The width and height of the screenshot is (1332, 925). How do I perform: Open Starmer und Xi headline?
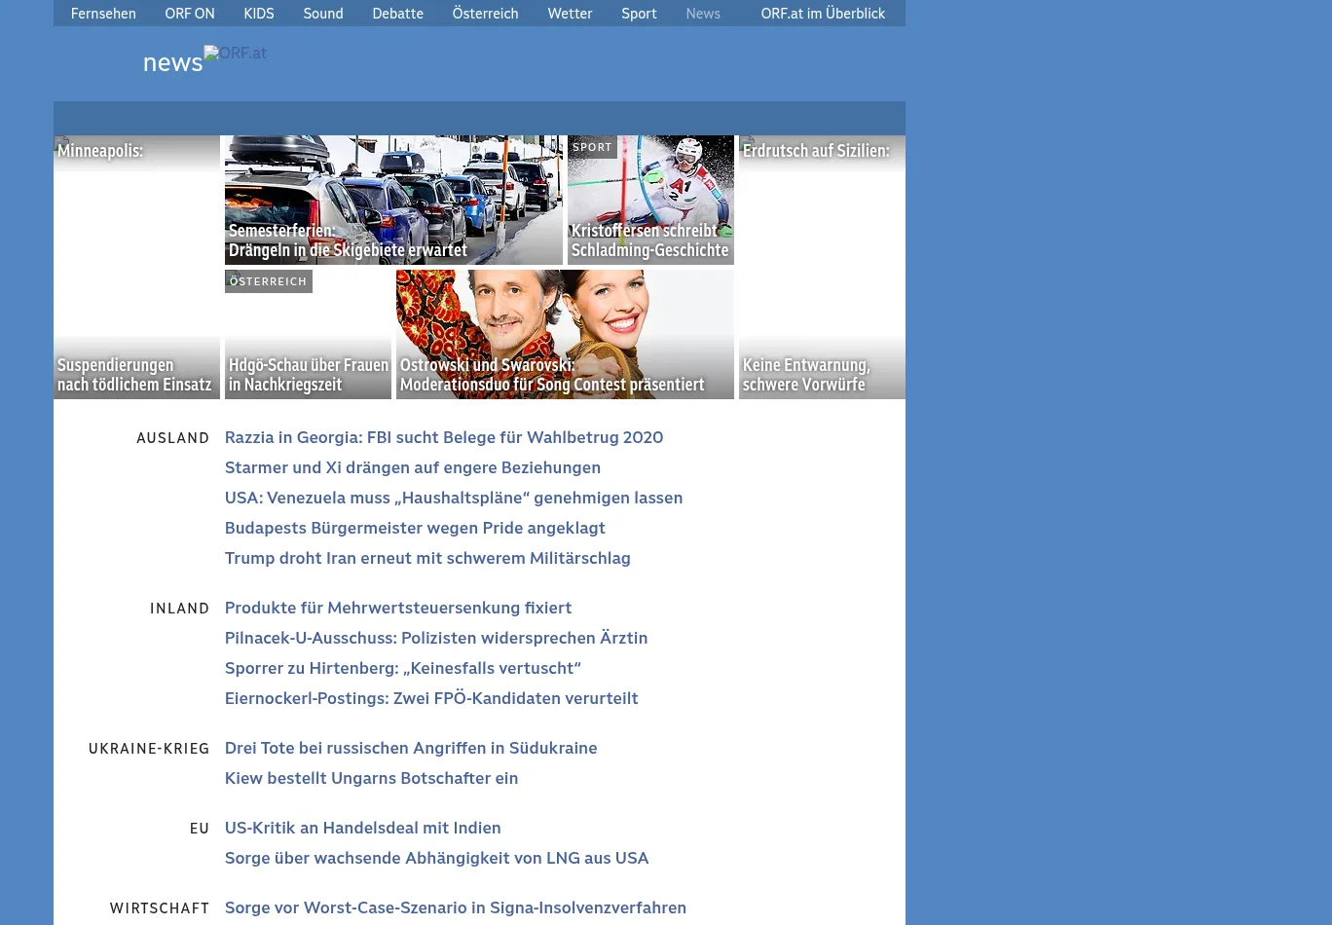pyautogui.click(x=413, y=467)
